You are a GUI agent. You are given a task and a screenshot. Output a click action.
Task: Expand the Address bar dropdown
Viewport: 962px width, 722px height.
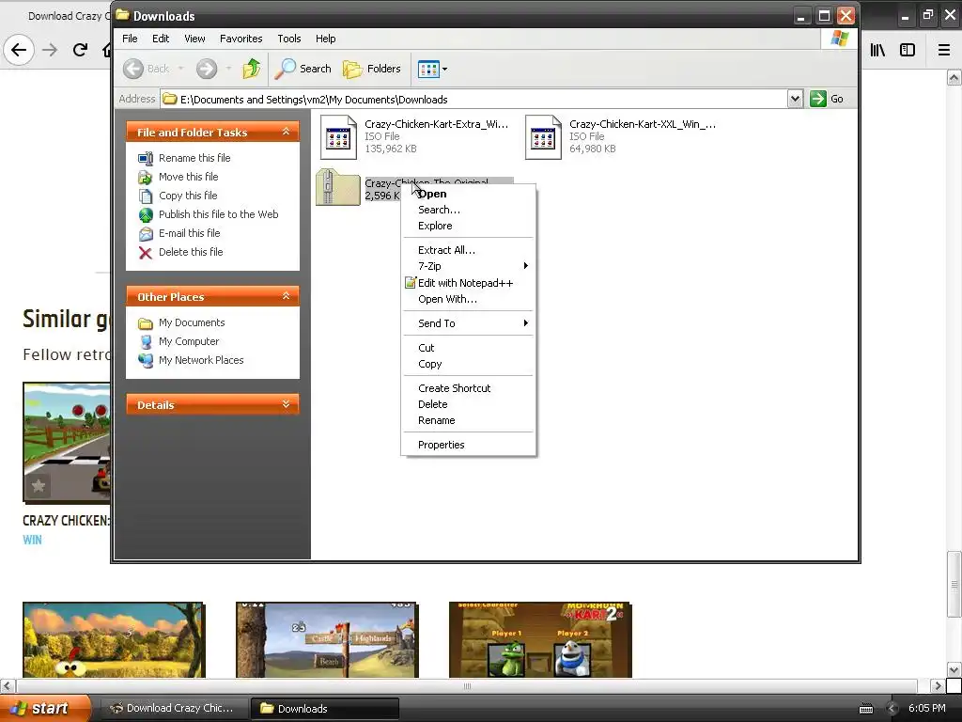pyautogui.click(x=795, y=99)
